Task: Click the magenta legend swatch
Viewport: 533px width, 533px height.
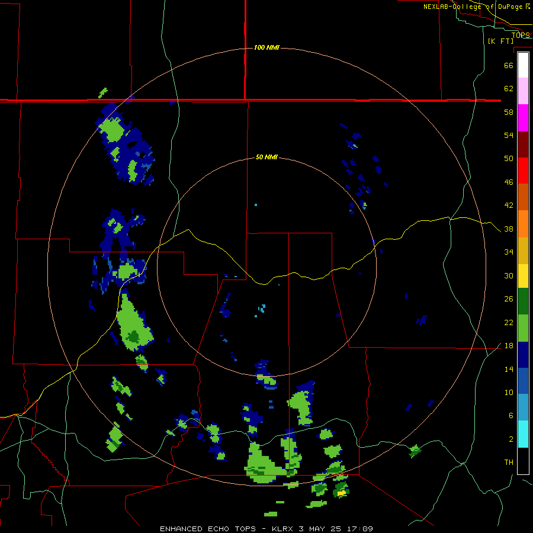Action: pyautogui.click(x=523, y=118)
